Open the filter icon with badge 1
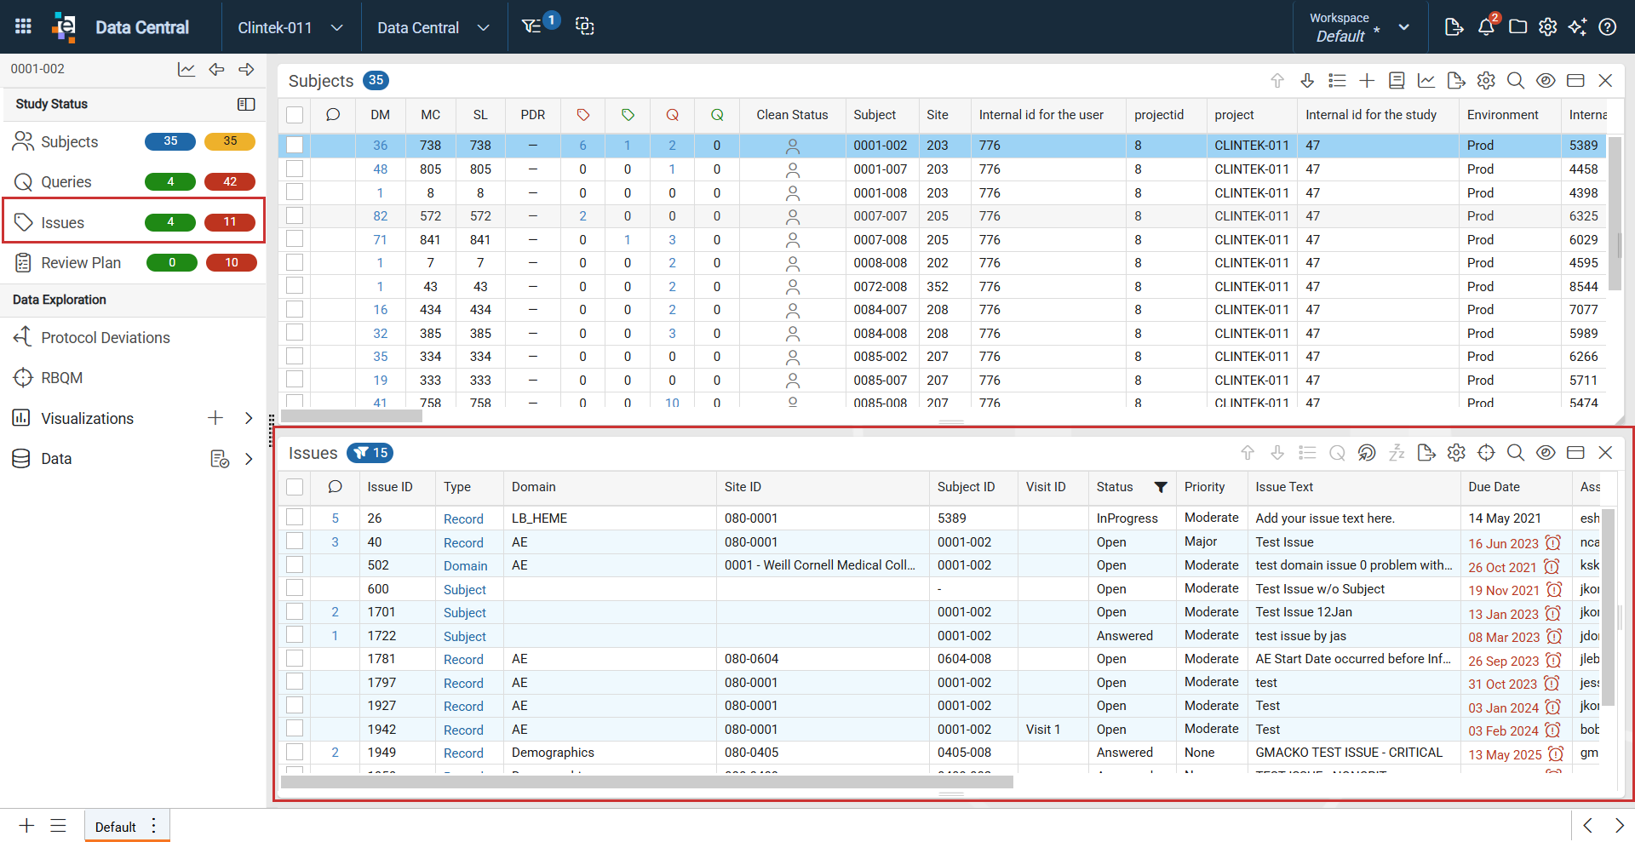Screen dimensions: 1635x842 pyautogui.click(x=531, y=26)
